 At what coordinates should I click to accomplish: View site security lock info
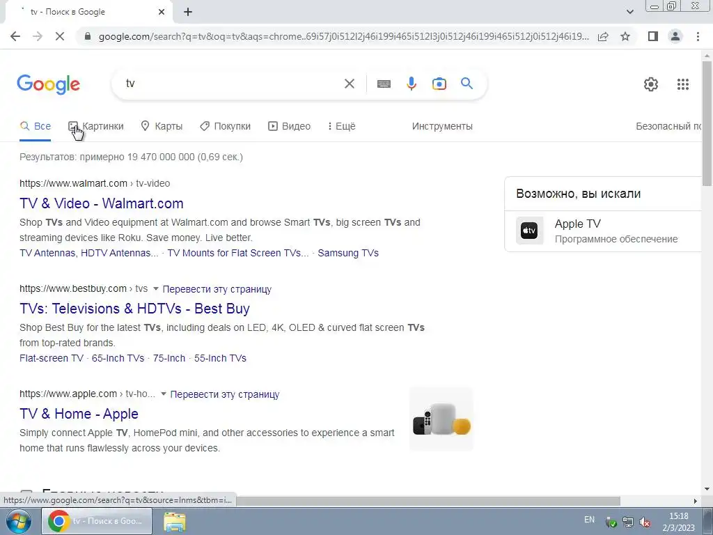click(x=88, y=36)
